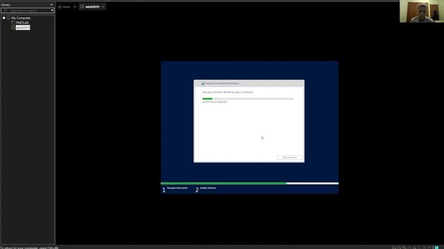This screenshot has width=444, height=249.
Task: Click the PNETLAB VM icon in the Library
Action: coord(13,23)
